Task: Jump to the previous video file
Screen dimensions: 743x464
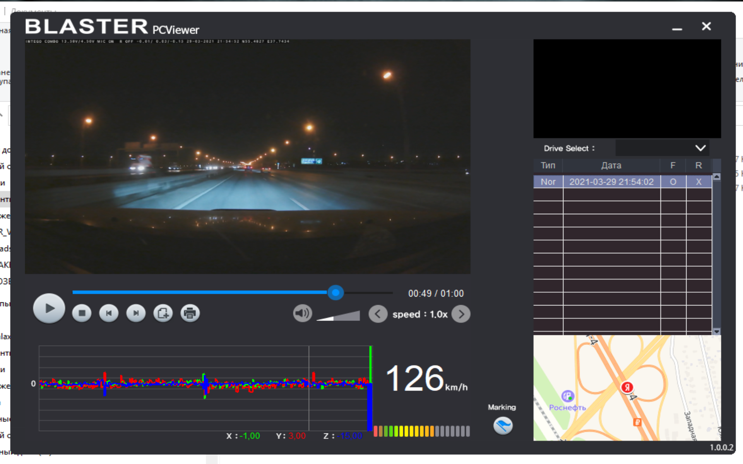Action: (109, 313)
